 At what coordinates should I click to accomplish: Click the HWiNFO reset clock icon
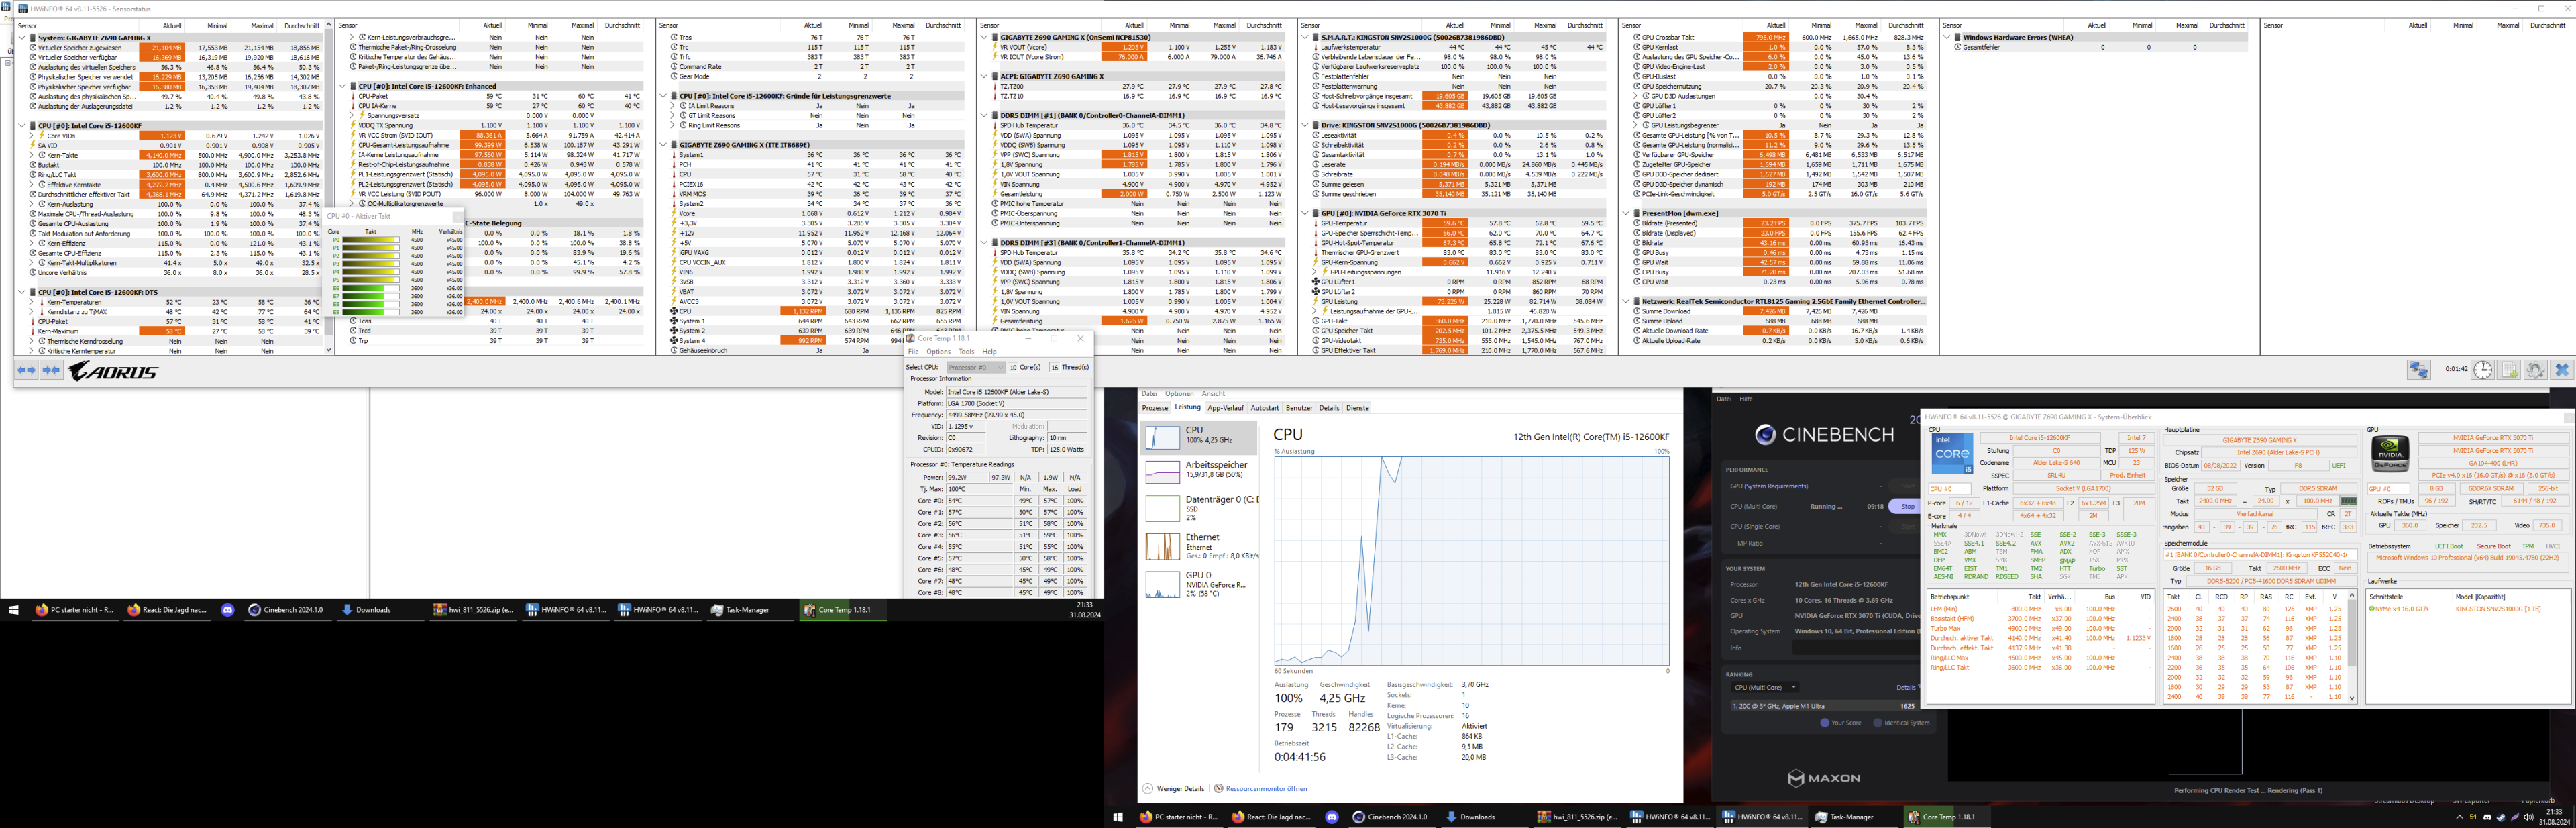pos(2483,370)
